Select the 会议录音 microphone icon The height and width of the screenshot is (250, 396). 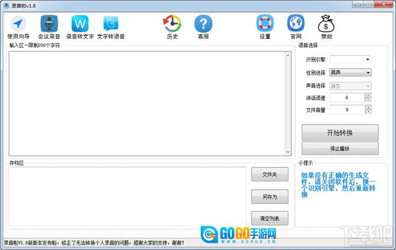(49, 27)
